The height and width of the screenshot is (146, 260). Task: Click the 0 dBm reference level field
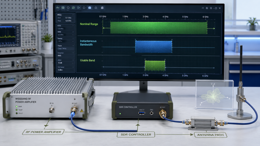pyautogui.click(x=65, y=70)
